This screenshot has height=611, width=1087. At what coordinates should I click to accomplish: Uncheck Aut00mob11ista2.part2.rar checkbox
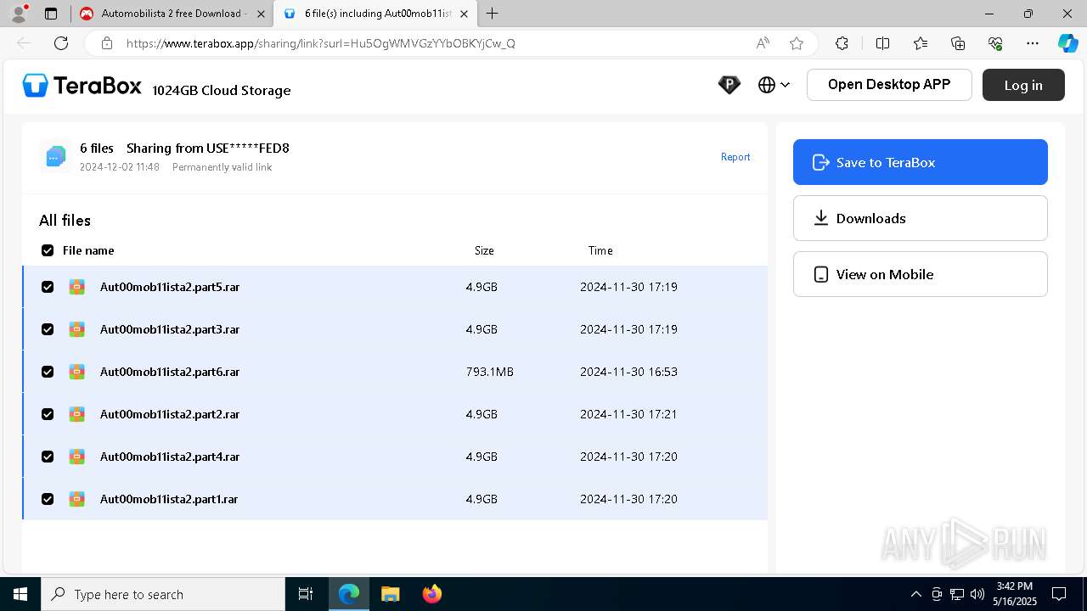point(48,414)
